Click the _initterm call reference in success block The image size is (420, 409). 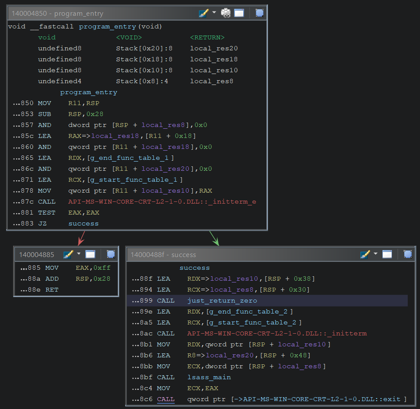[x=277, y=333]
